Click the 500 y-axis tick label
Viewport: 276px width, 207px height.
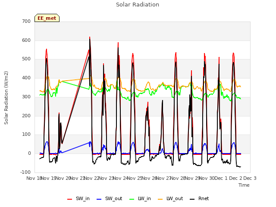(x=26, y=59)
